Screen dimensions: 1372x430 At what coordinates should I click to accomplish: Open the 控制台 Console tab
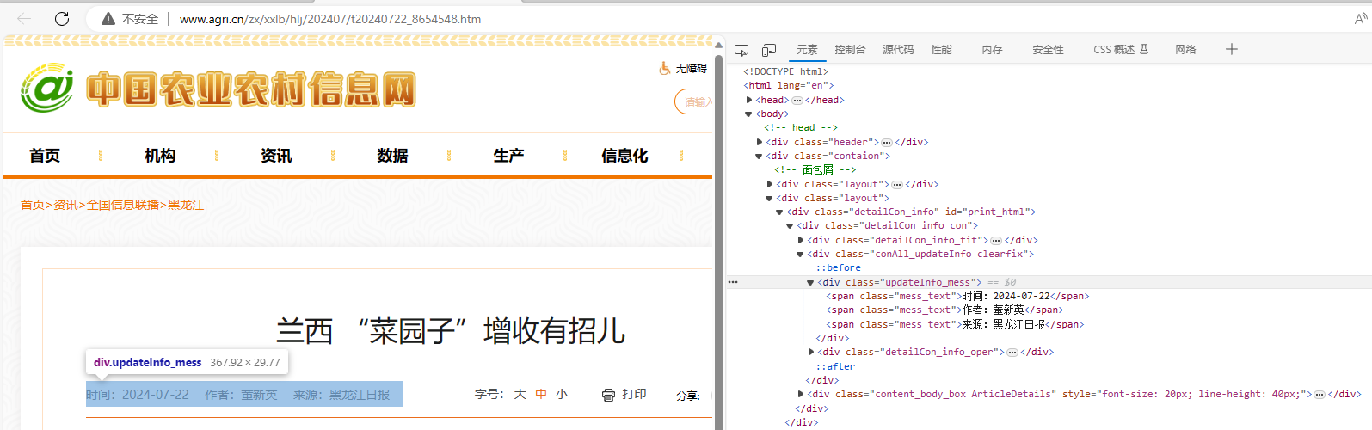850,50
